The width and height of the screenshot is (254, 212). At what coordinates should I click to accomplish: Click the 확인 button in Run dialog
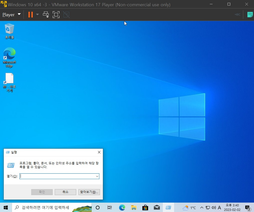pos(42,192)
